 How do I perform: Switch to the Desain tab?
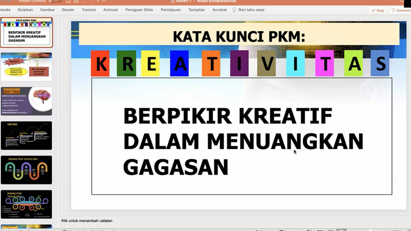pyautogui.click(x=68, y=10)
